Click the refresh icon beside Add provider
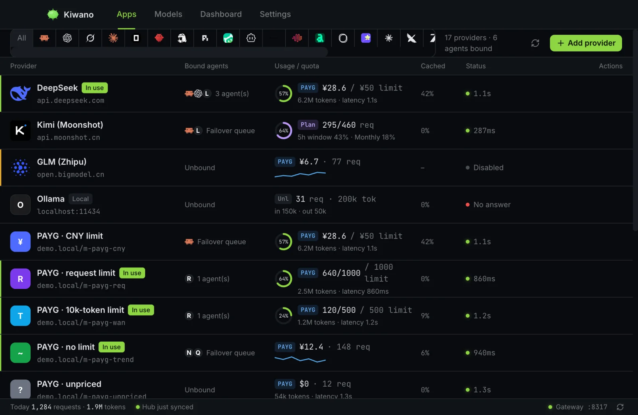638x415 pixels. pyautogui.click(x=535, y=43)
